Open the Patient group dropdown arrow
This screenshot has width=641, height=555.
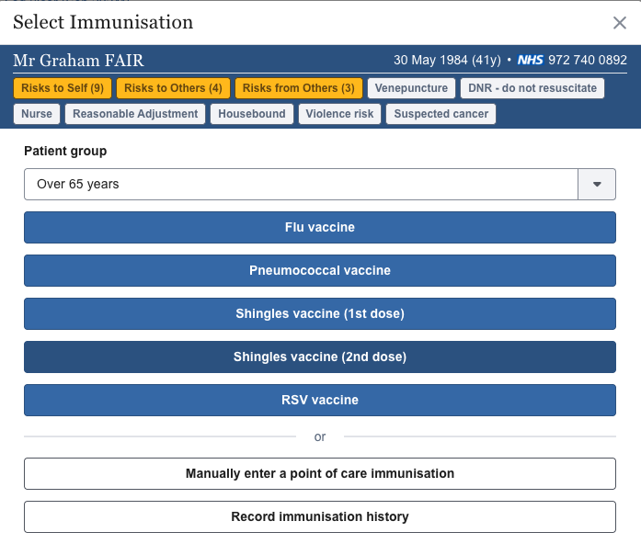tap(597, 184)
